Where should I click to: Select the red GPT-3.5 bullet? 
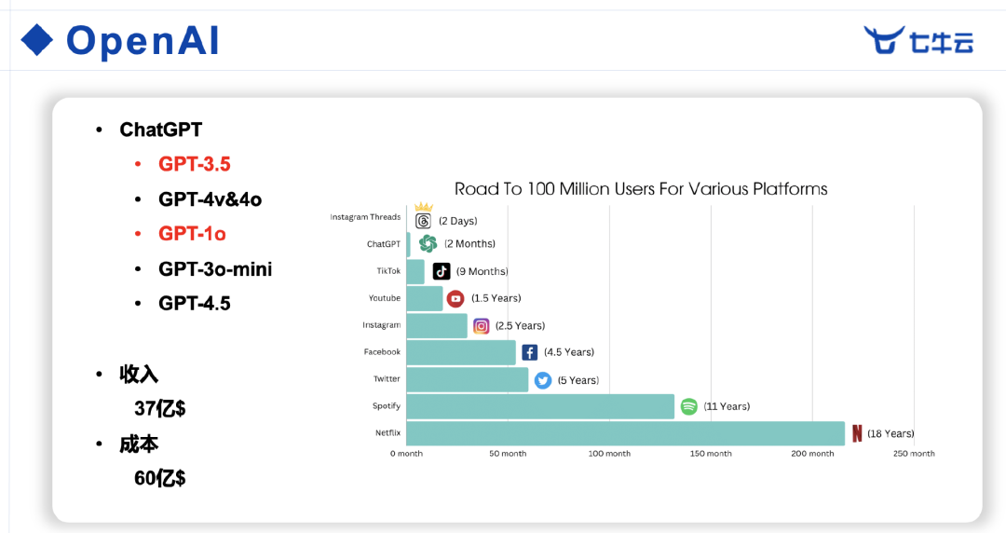point(195,164)
